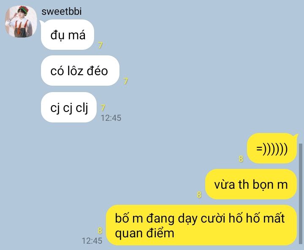Click unread count 7 beside "cj cj clj"

click(103, 108)
